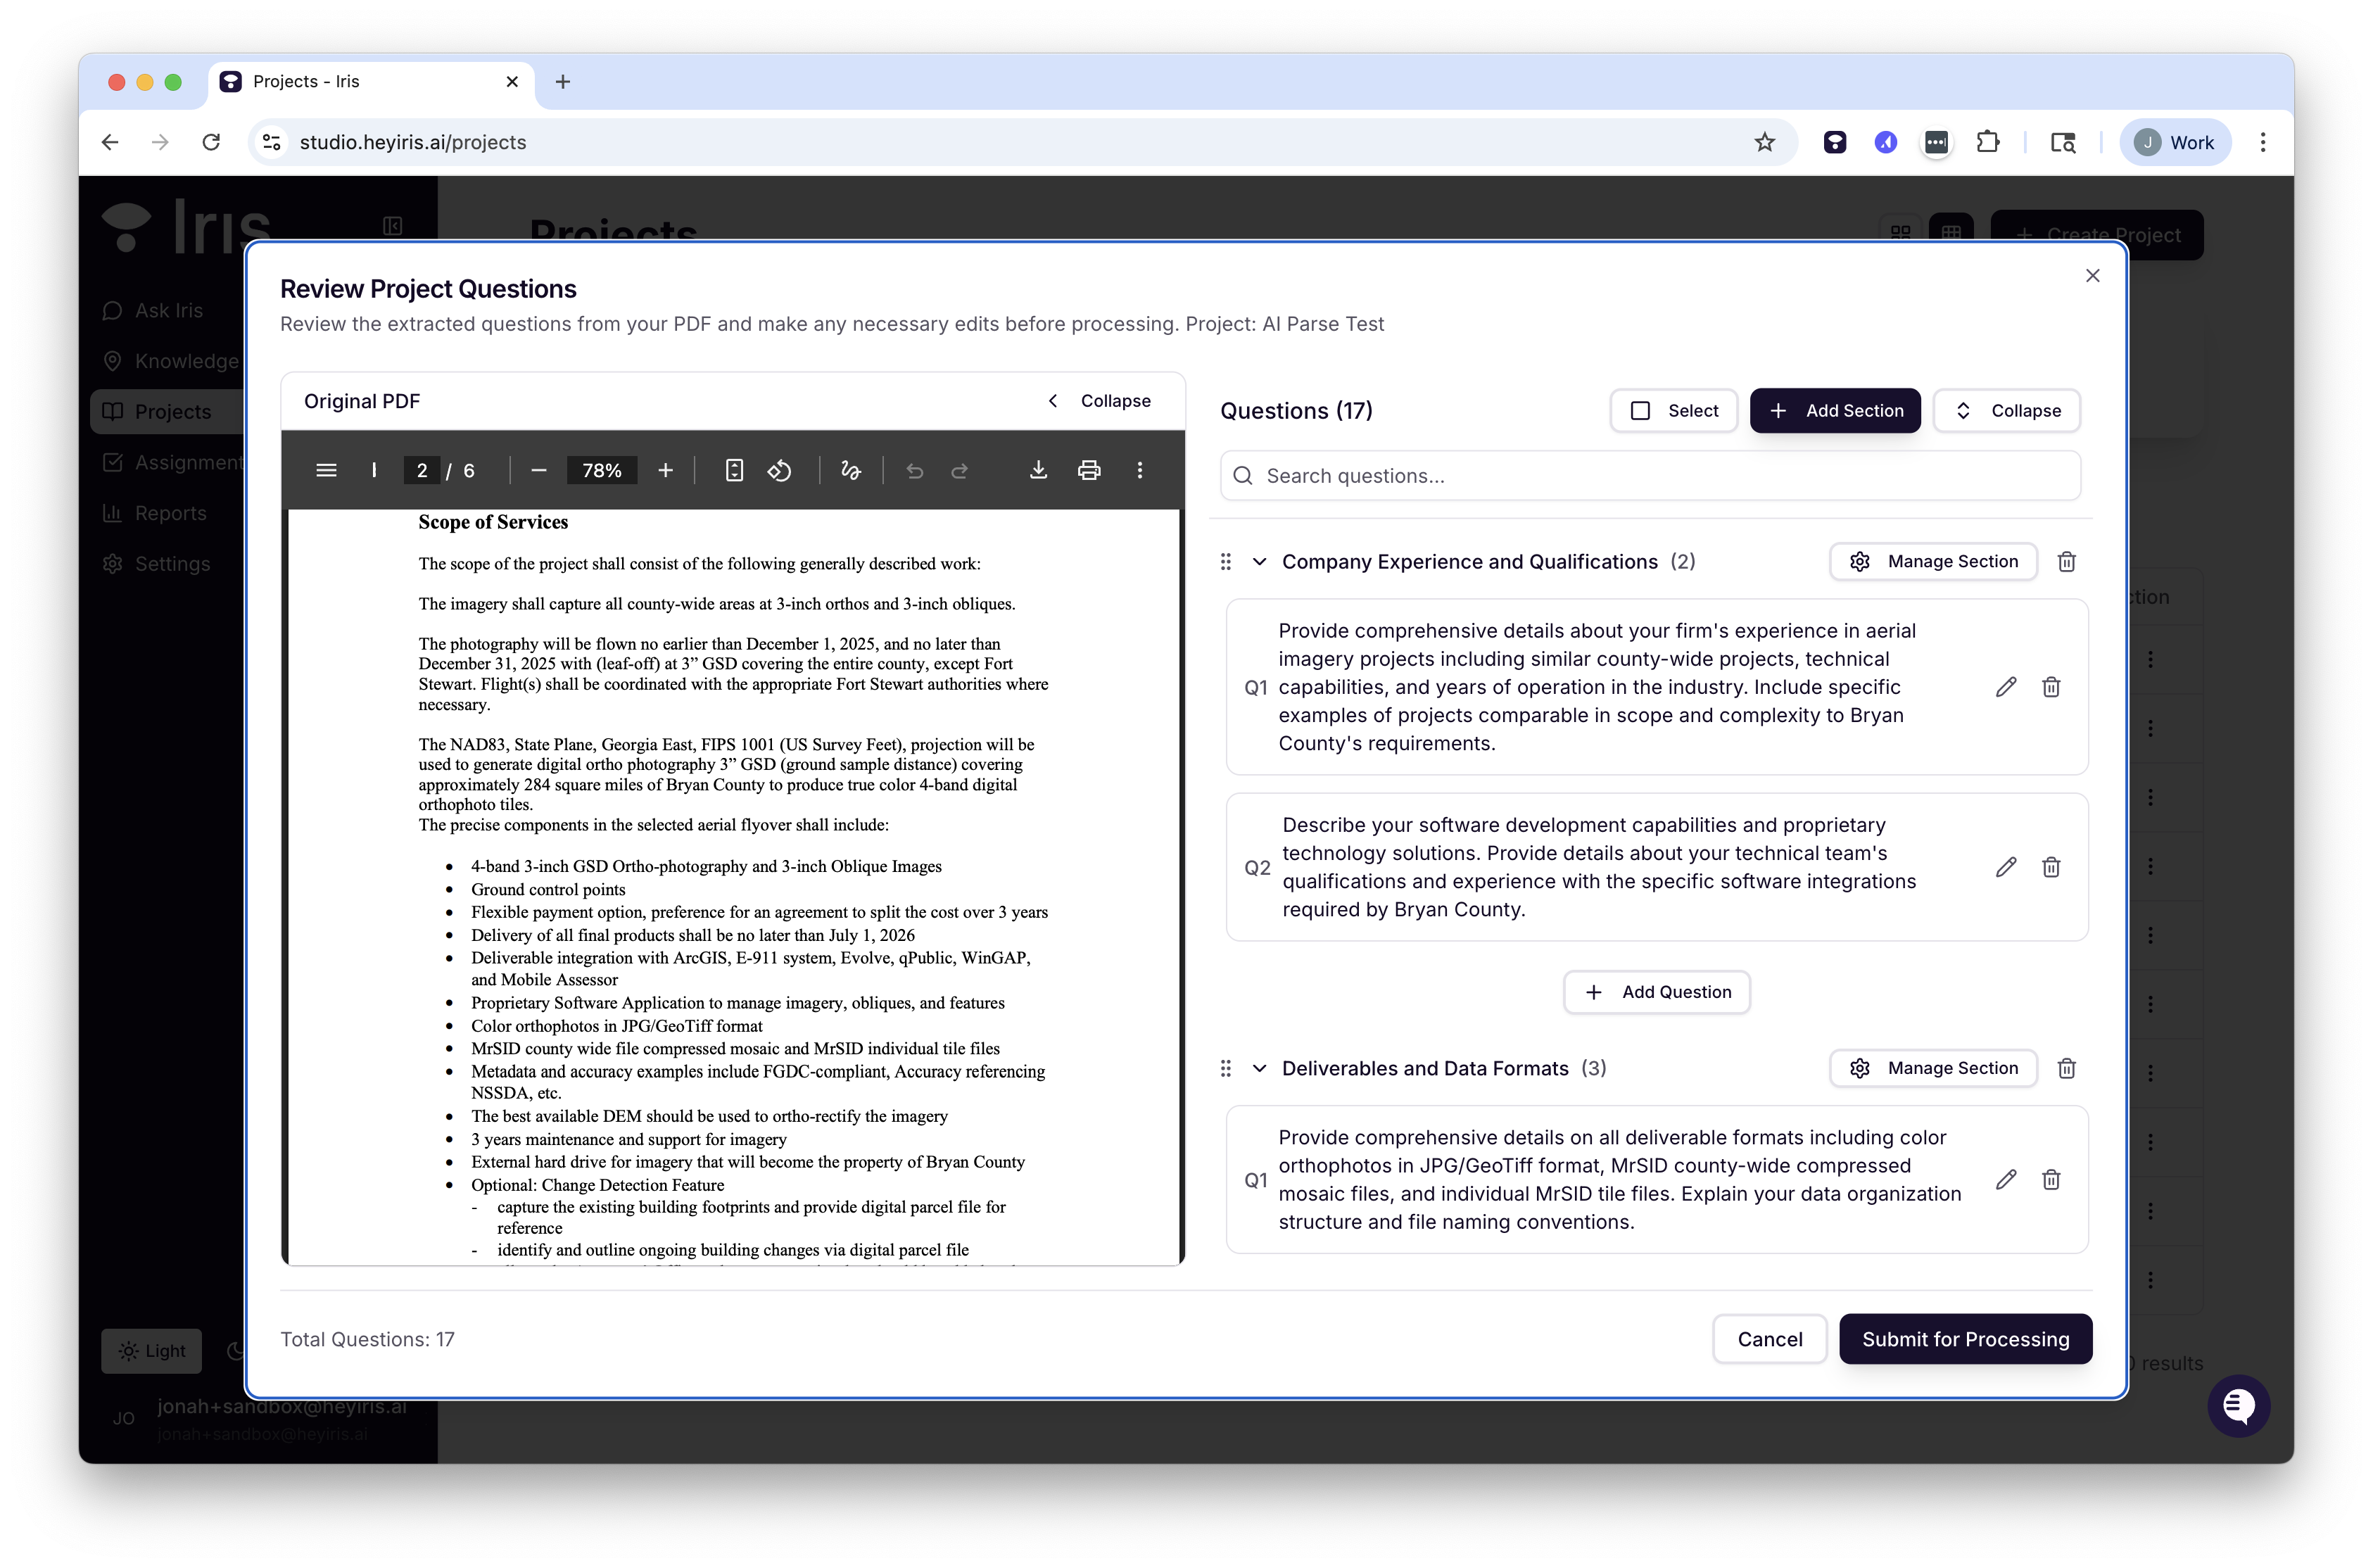Screen dimensions: 2373x1568
Task: Delete the Company Experience and Qualifications section
Action: click(x=2067, y=562)
